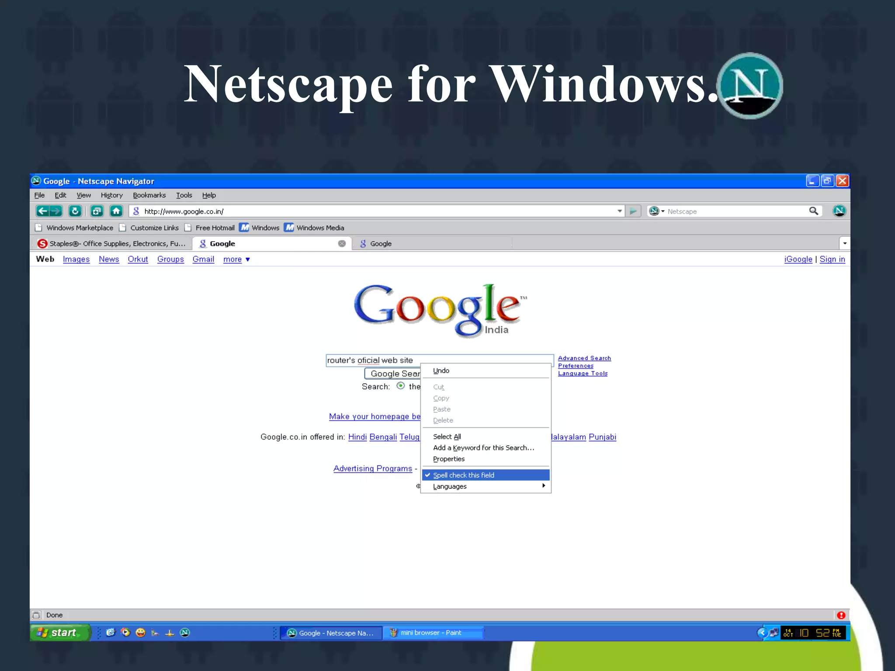Screen dimensions: 895x671
Task: Click the red security alert status icon
Action: [x=841, y=615]
